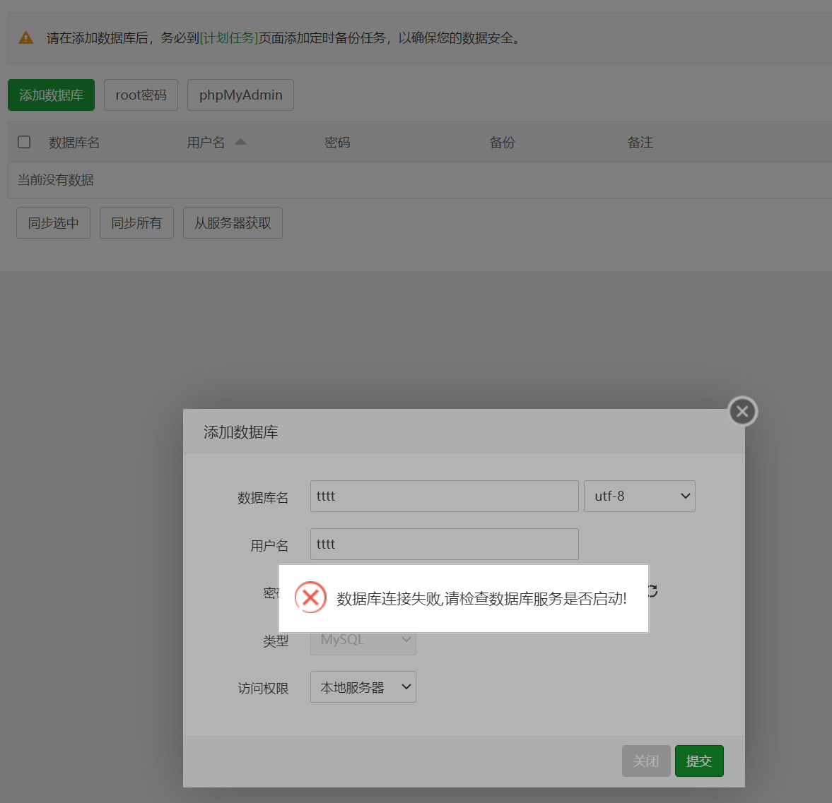Click the 同步选中 button
Viewport: 832px width, 803px height.
click(53, 222)
